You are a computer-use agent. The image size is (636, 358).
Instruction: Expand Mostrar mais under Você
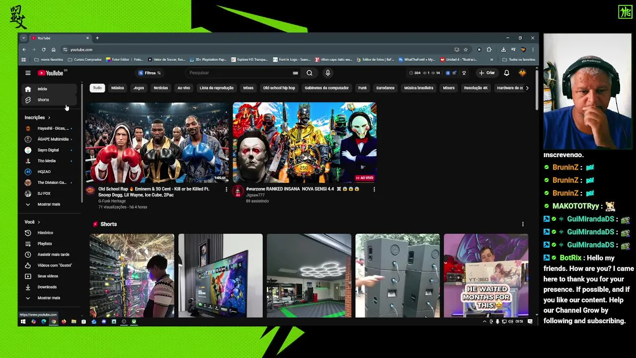50,298
